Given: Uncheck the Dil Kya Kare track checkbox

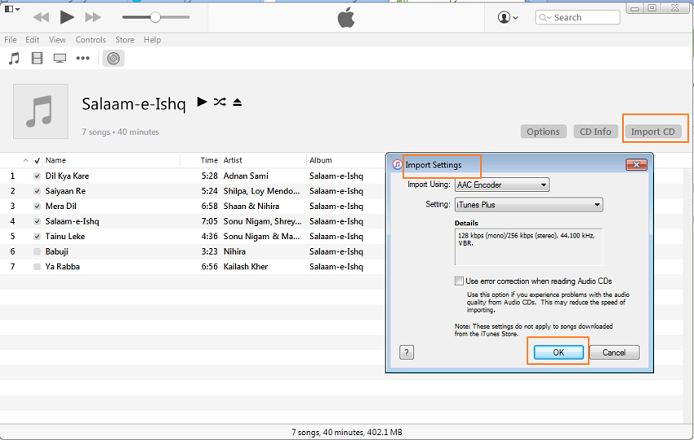Looking at the screenshot, I should pos(37,176).
